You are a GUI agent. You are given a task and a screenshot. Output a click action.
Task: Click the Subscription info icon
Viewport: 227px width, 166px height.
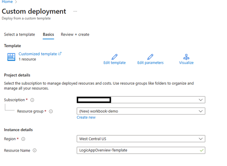coord(32,100)
